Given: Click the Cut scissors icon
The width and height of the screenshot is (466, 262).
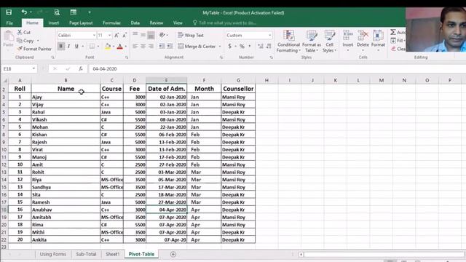Looking at the screenshot, I should click(x=20, y=32).
